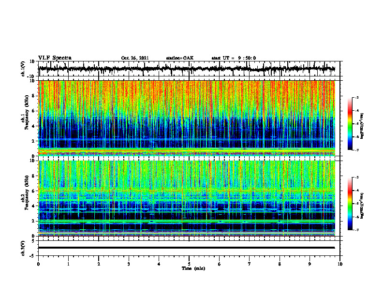Click the ch.1 spectrogram panel
Viewport: 383px width, 296px height.
187,118
